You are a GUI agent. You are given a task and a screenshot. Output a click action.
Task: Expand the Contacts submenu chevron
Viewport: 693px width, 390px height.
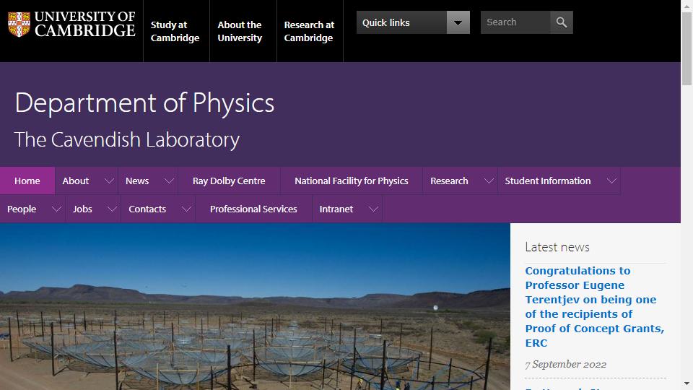coord(186,209)
